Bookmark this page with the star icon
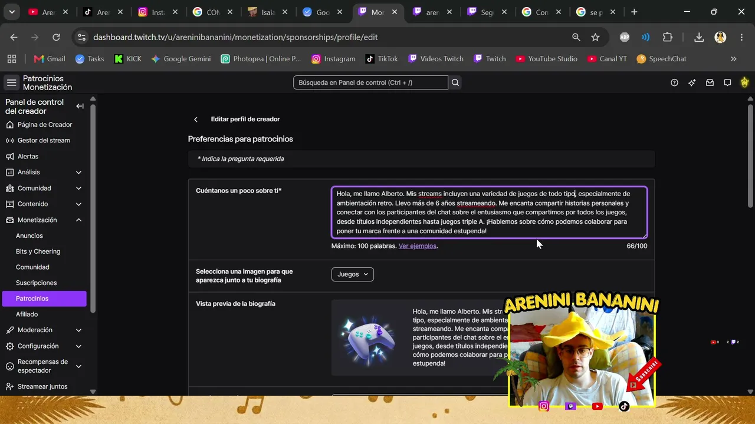 point(595,37)
